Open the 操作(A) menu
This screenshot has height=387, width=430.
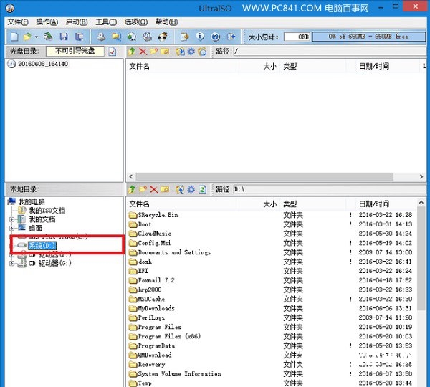47,22
